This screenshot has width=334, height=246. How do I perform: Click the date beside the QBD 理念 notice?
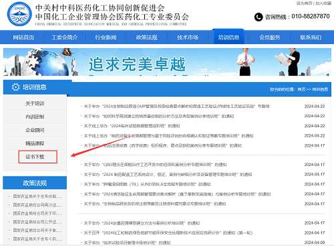pyautogui.click(x=315, y=165)
